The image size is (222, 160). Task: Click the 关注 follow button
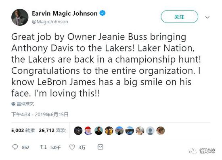pyautogui.click(x=179, y=16)
